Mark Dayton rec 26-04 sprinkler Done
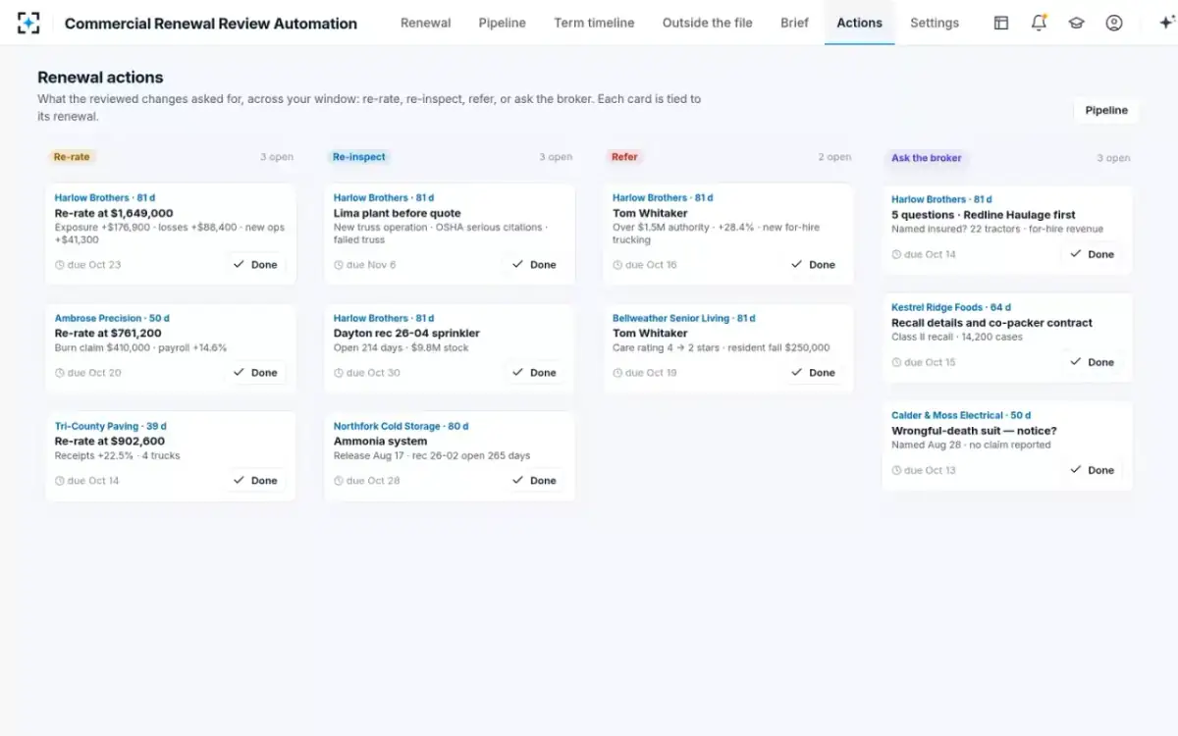This screenshot has height=736, width=1178. (x=533, y=372)
